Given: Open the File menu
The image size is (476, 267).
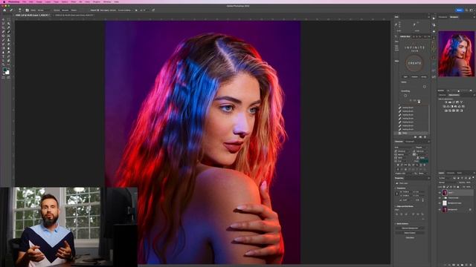Looking at the screenshot, I should pos(25,1).
